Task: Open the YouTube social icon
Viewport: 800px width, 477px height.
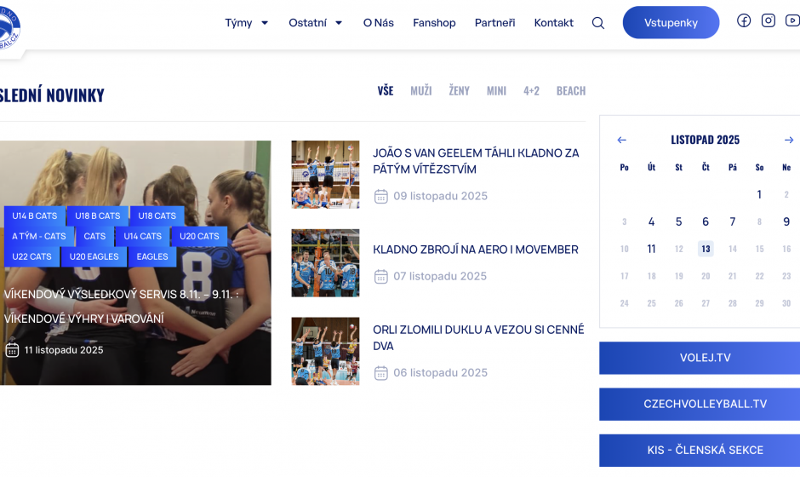Action: coord(791,21)
